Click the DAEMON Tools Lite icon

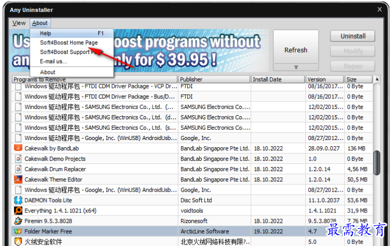tap(18, 201)
